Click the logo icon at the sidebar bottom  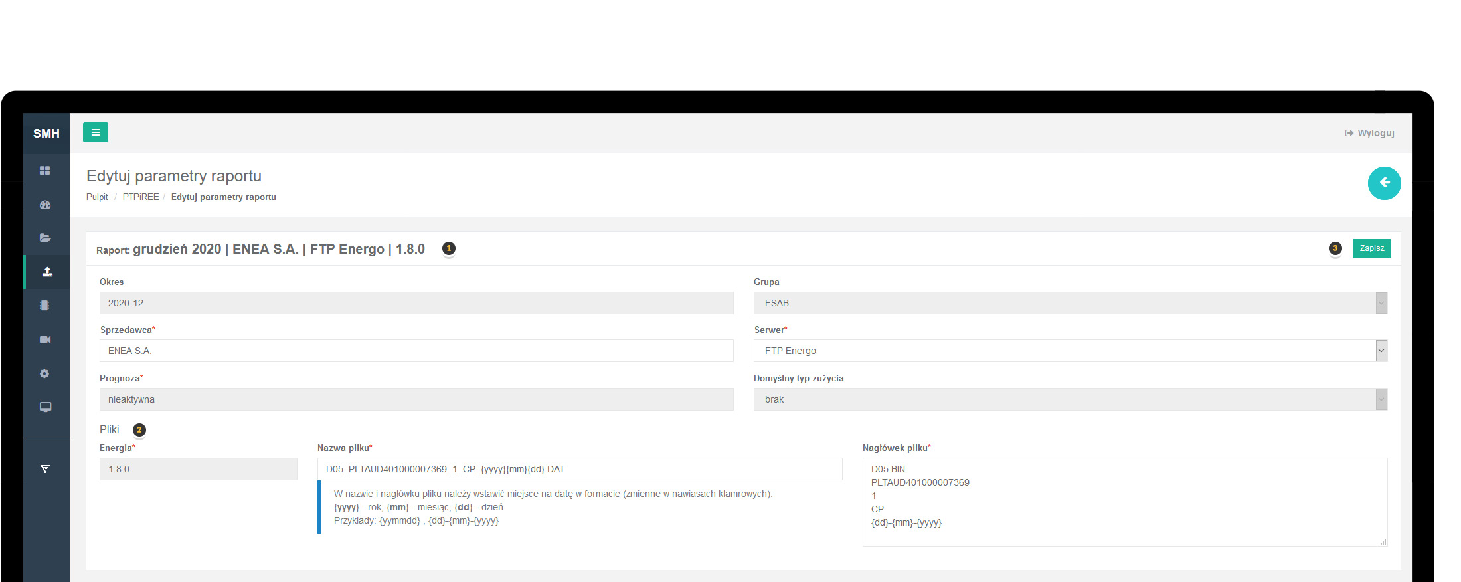[45, 469]
